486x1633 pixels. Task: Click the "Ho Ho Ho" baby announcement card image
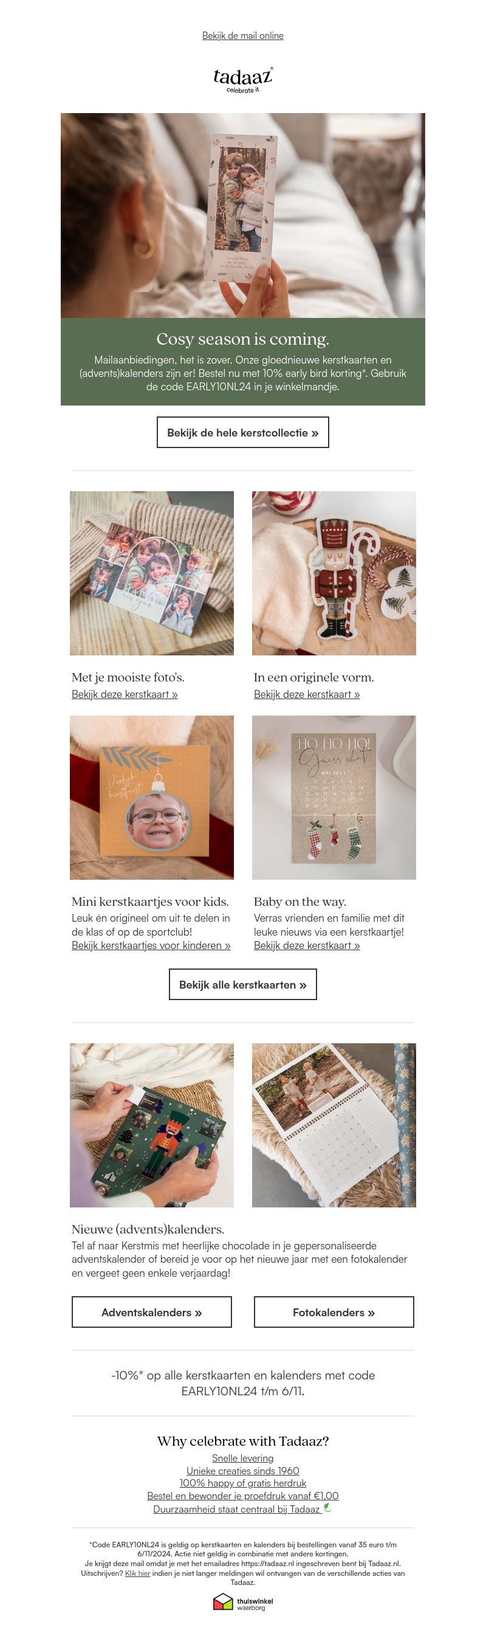(334, 798)
